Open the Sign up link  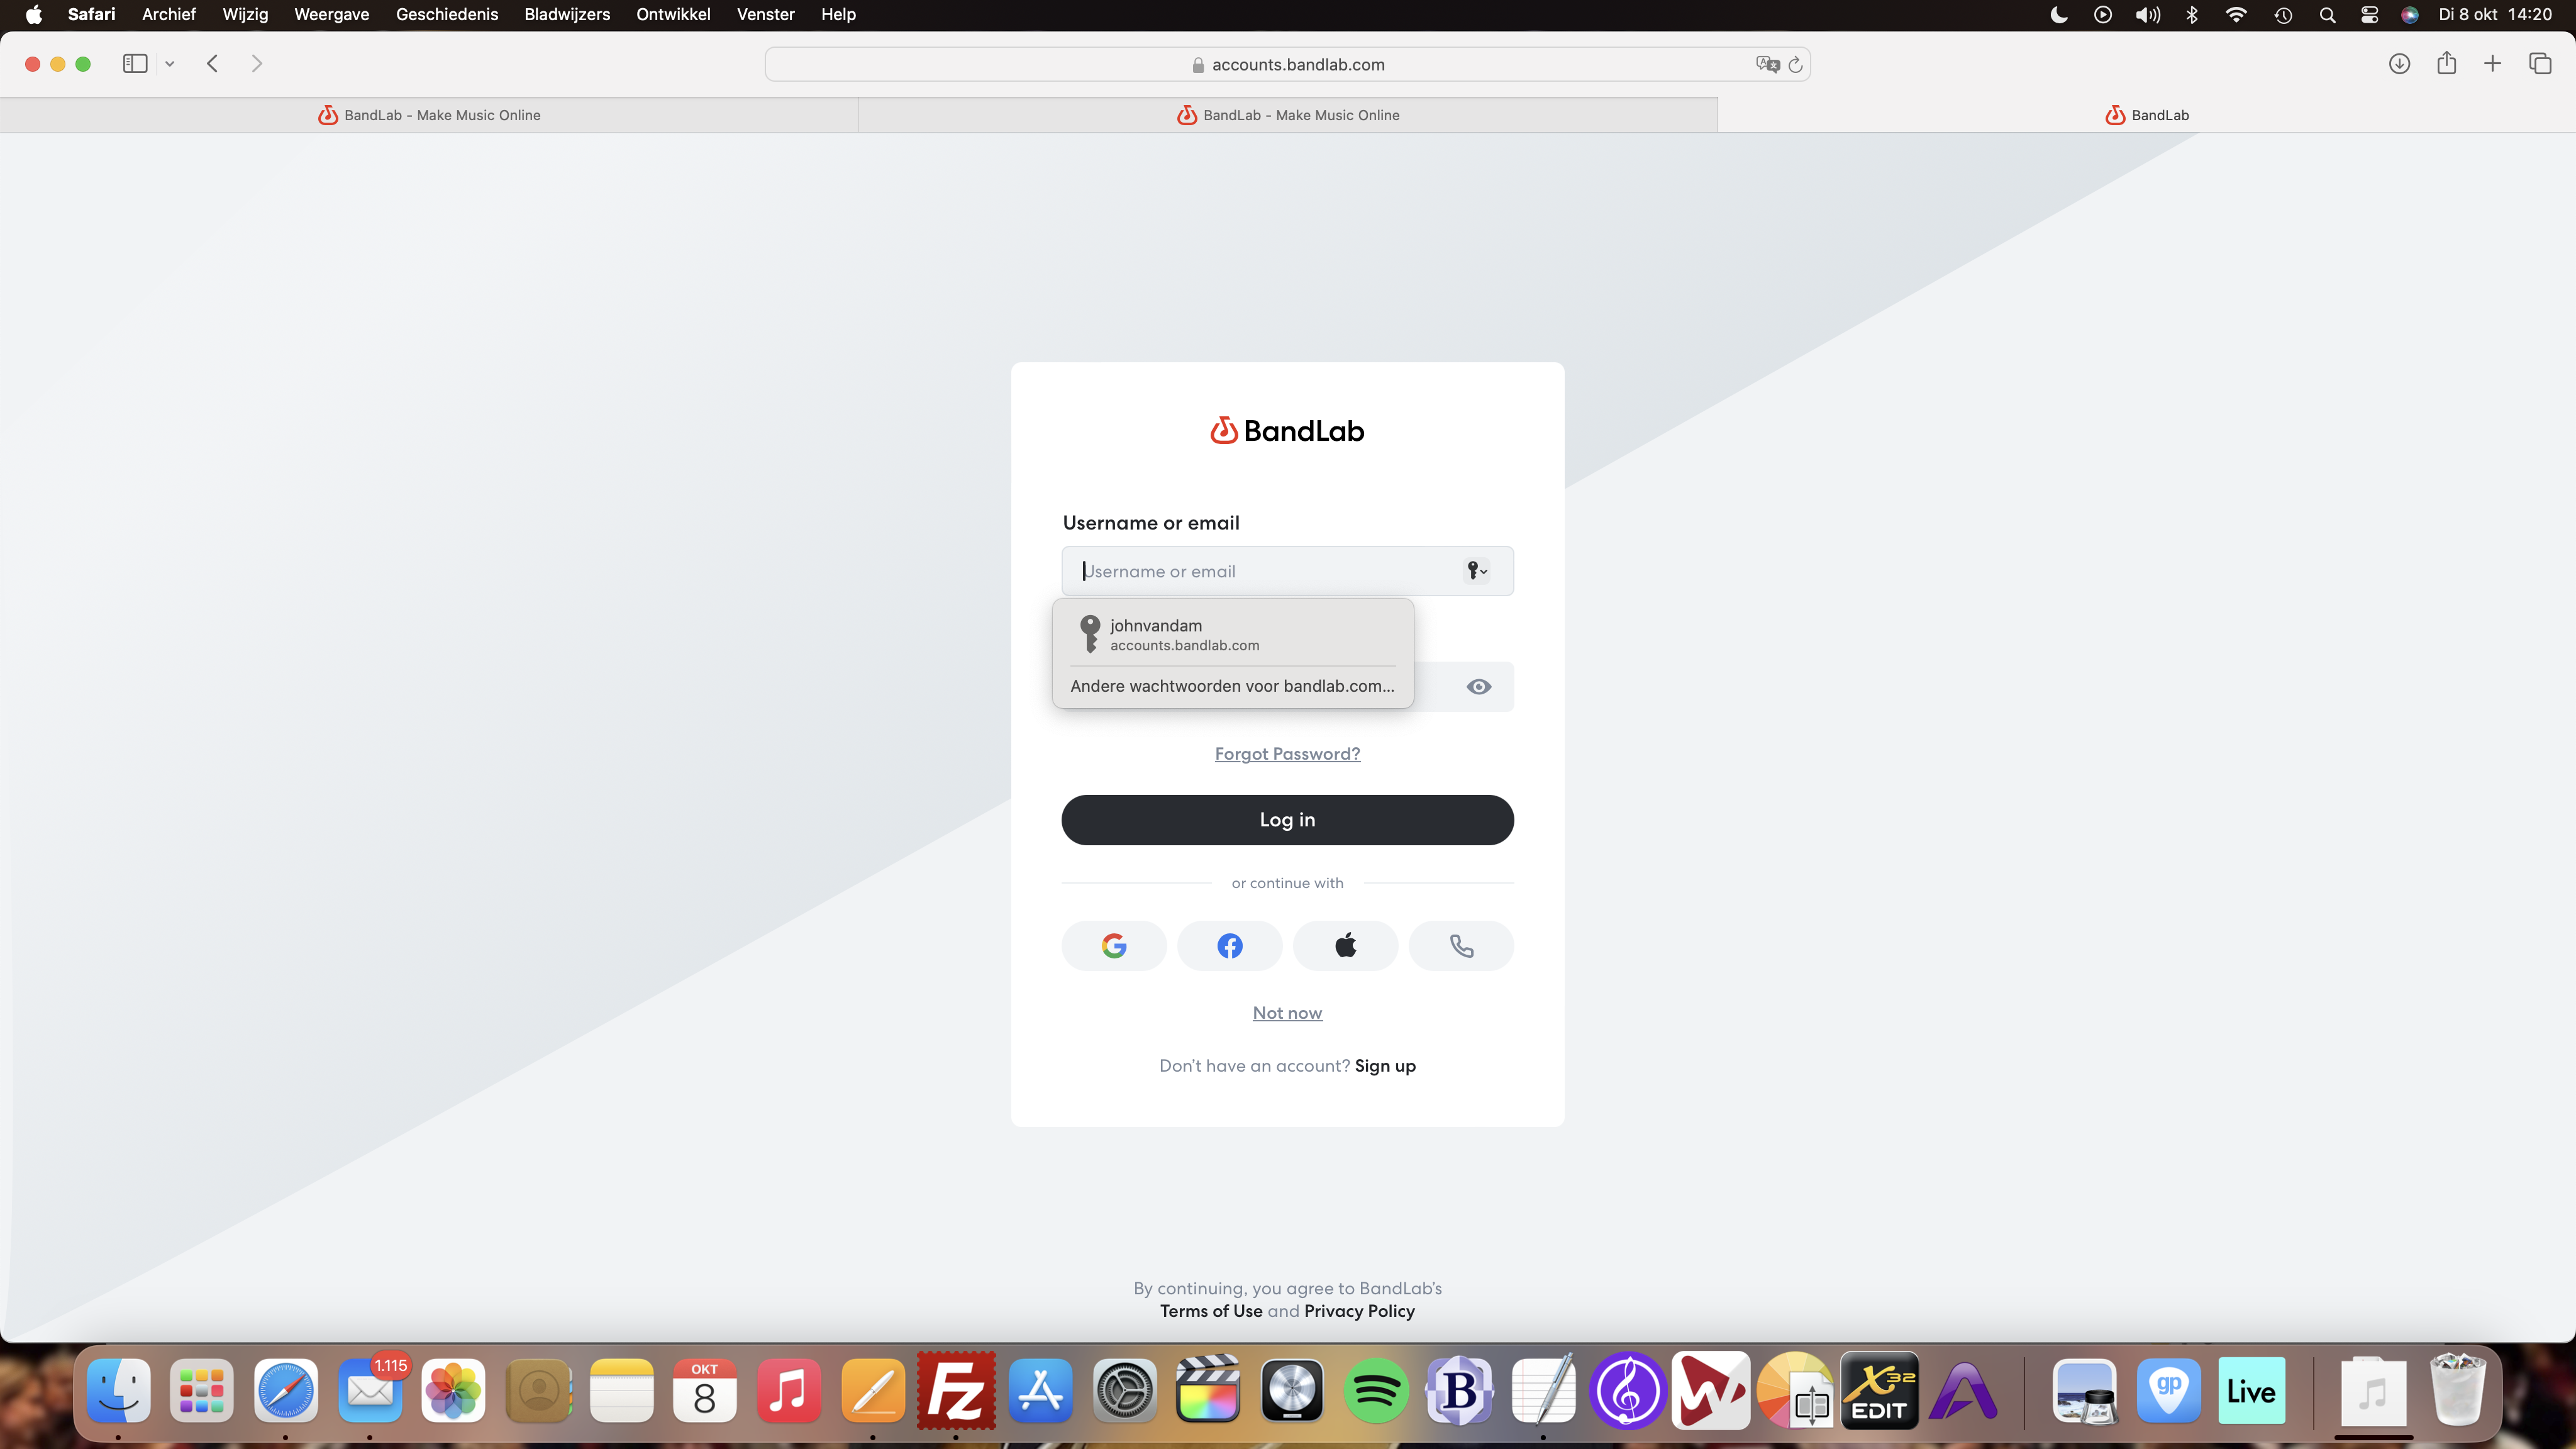(x=1385, y=1066)
